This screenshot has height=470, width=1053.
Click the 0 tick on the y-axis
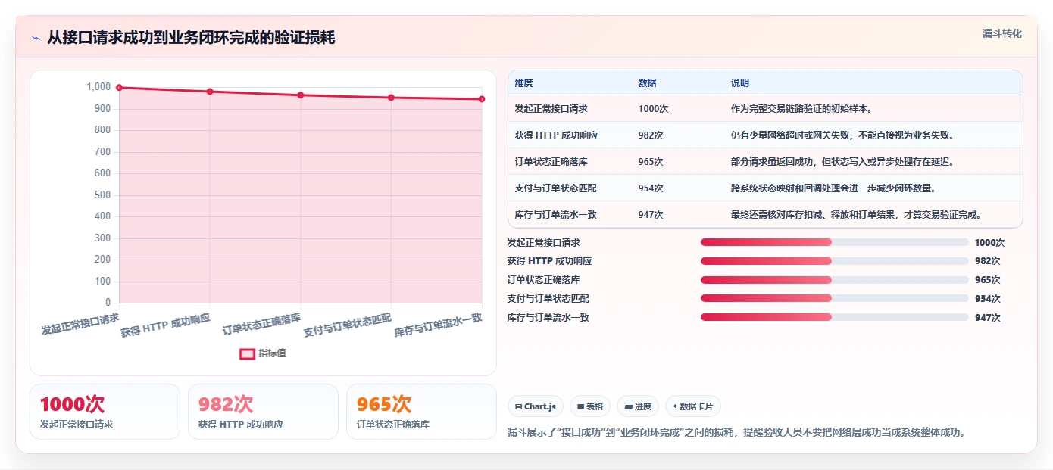pyautogui.click(x=108, y=303)
